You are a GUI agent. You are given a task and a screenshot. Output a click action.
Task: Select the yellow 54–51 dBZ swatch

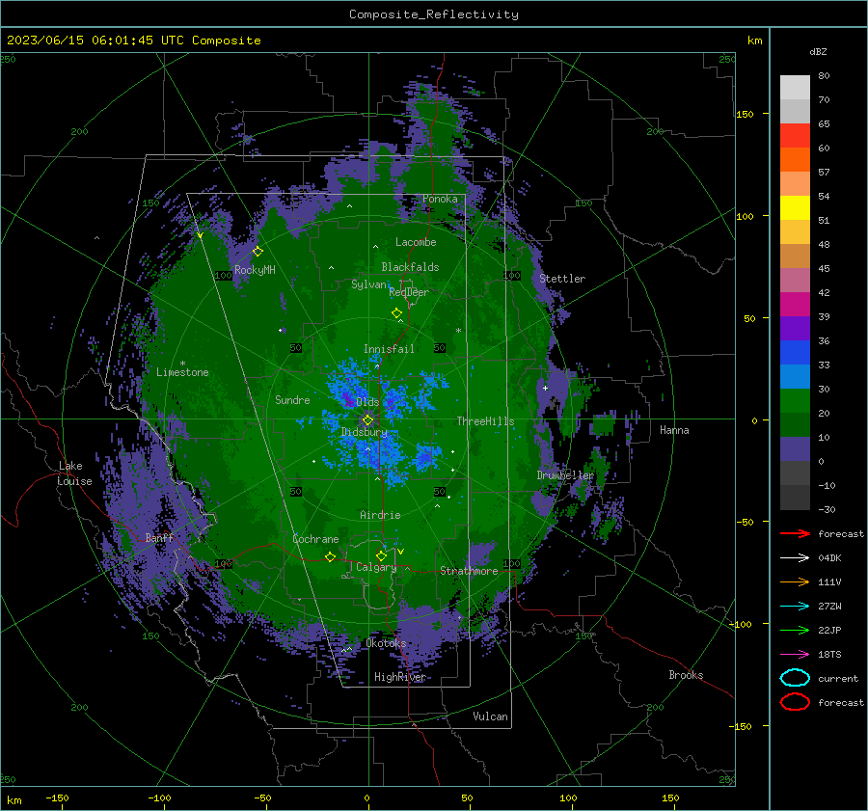(x=795, y=207)
